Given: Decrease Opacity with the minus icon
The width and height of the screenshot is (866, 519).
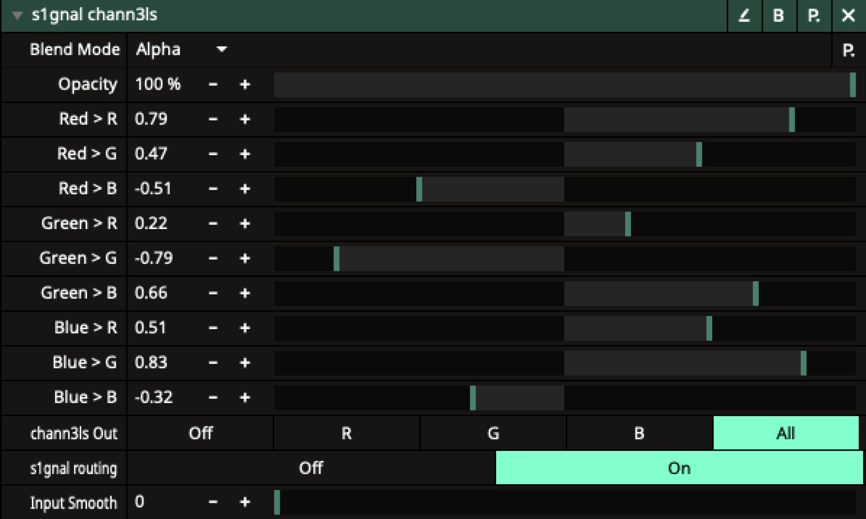Looking at the screenshot, I should coord(213,85).
